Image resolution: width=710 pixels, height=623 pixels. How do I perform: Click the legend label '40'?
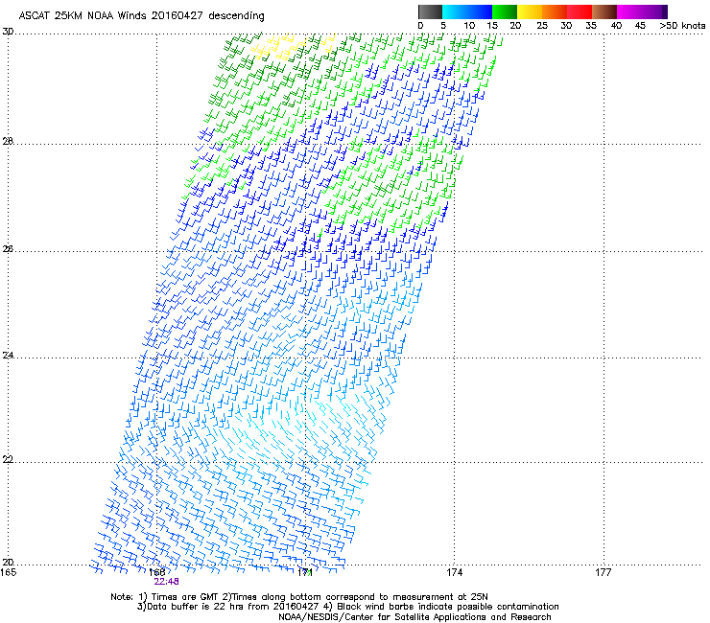tap(616, 25)
